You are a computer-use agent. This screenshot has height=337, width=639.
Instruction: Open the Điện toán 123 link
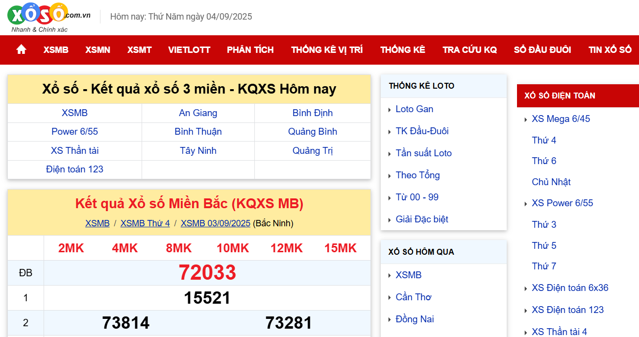click(74, 169)
